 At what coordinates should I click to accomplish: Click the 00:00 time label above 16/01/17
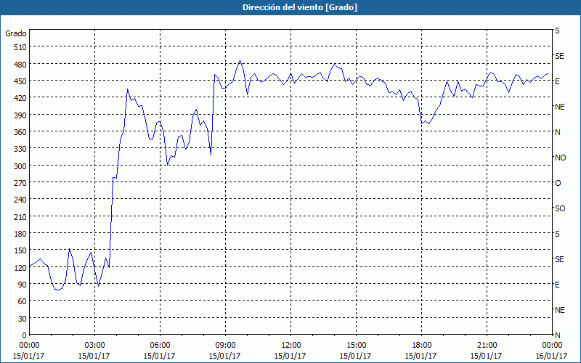coord(552,346)
